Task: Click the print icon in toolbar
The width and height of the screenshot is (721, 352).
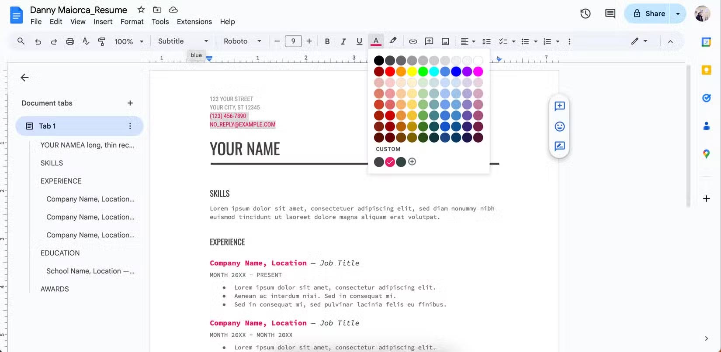Action: point(70,41)
